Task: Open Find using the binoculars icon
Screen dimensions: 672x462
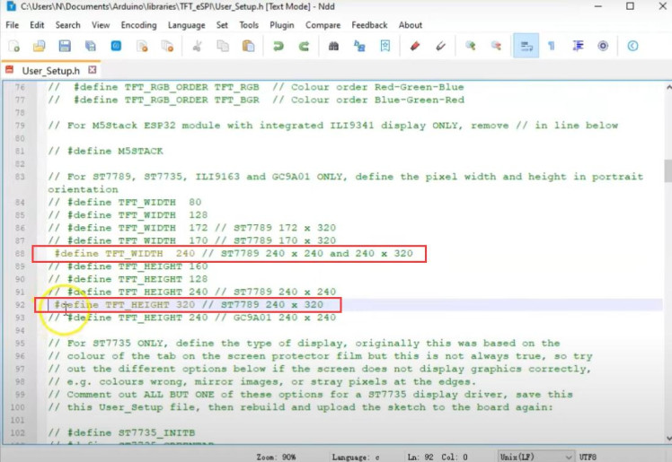Action: tap(334, 46)
